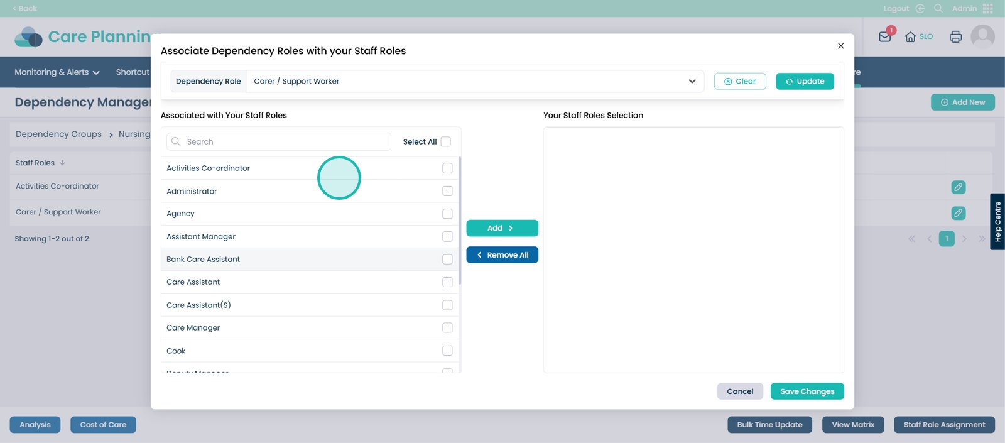This screenshot has height=443, width=1005.
Task: Tick the Select All checkbox
Action: pos(446,142)
